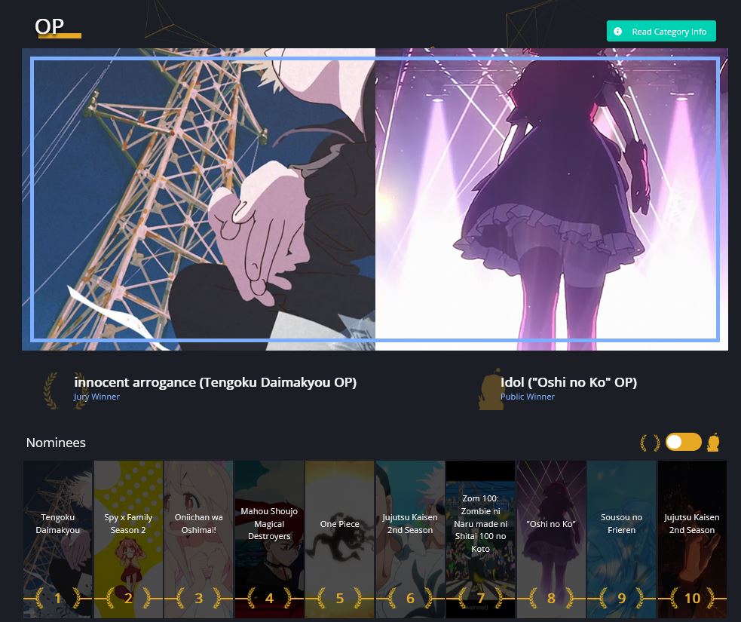Click the Idol ("Oshi no Ko" OP) title
The width and height of the screenshot is (741, 622).
[x=568, y=382]
